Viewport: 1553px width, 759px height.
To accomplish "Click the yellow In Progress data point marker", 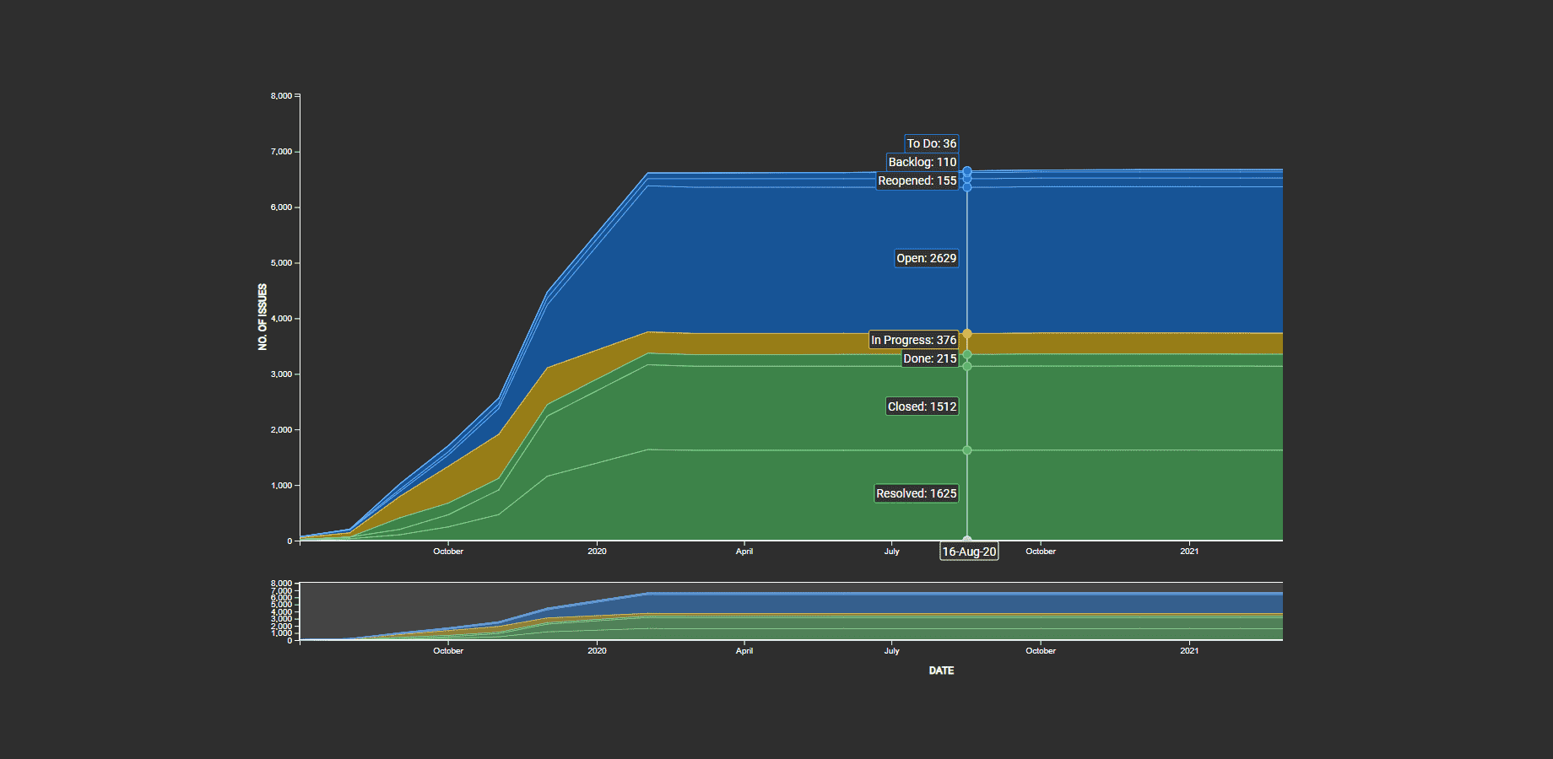I will point(967,334).
